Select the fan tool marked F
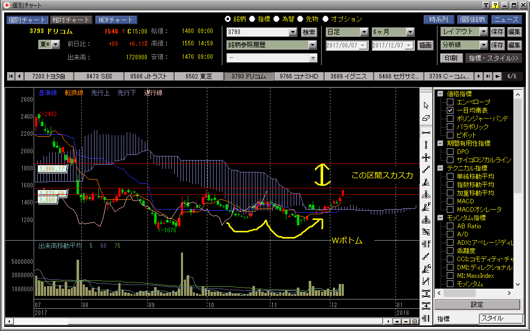Screen dimensions: 530x331 [x=426, y=207]
